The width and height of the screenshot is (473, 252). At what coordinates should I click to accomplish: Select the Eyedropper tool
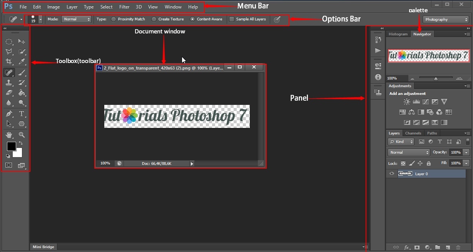pos(22,61)
